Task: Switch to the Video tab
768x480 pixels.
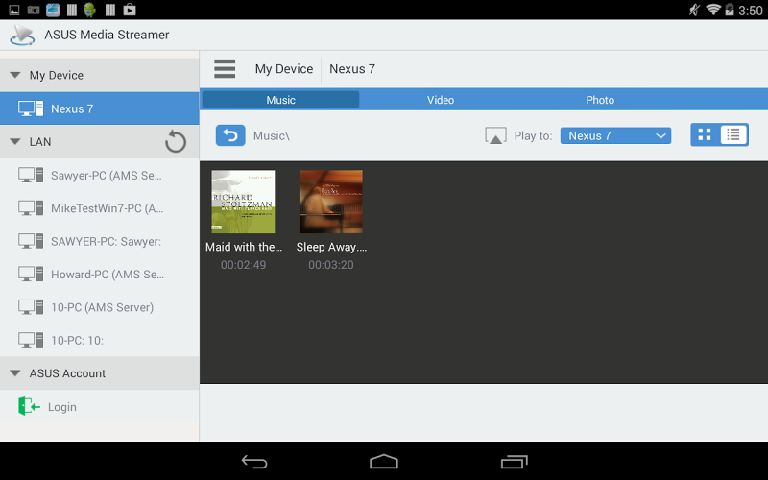Action: 441,100
